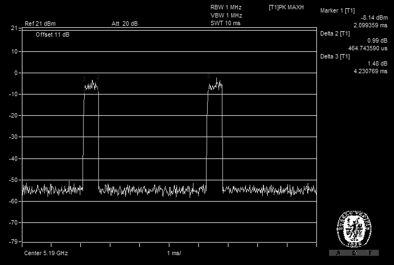The image size is (394, 265).
Task: Click the 2.099359 ms marker time
Action: [371, 25]
